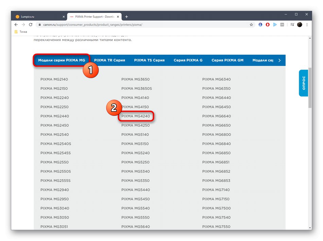Click the scrollbar up arrow
Screen dimensions: 323x241
coord(310,38)
